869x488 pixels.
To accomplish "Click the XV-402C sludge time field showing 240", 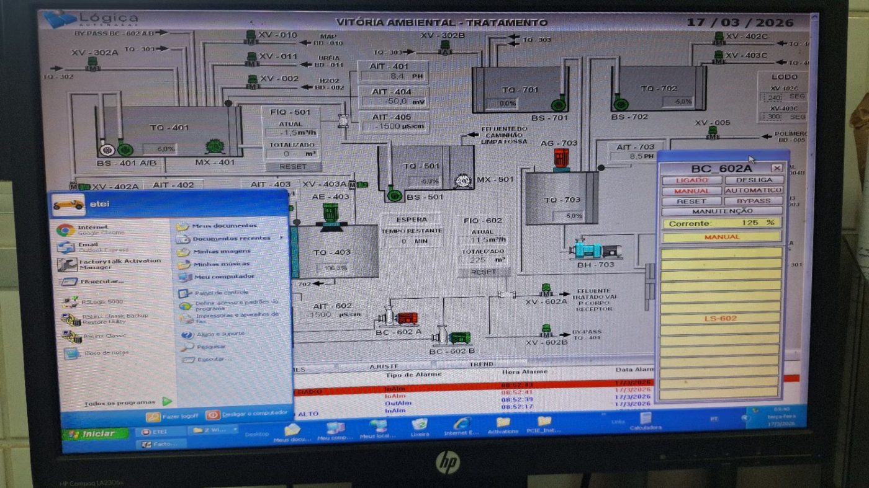I will [x=773, y=98].
